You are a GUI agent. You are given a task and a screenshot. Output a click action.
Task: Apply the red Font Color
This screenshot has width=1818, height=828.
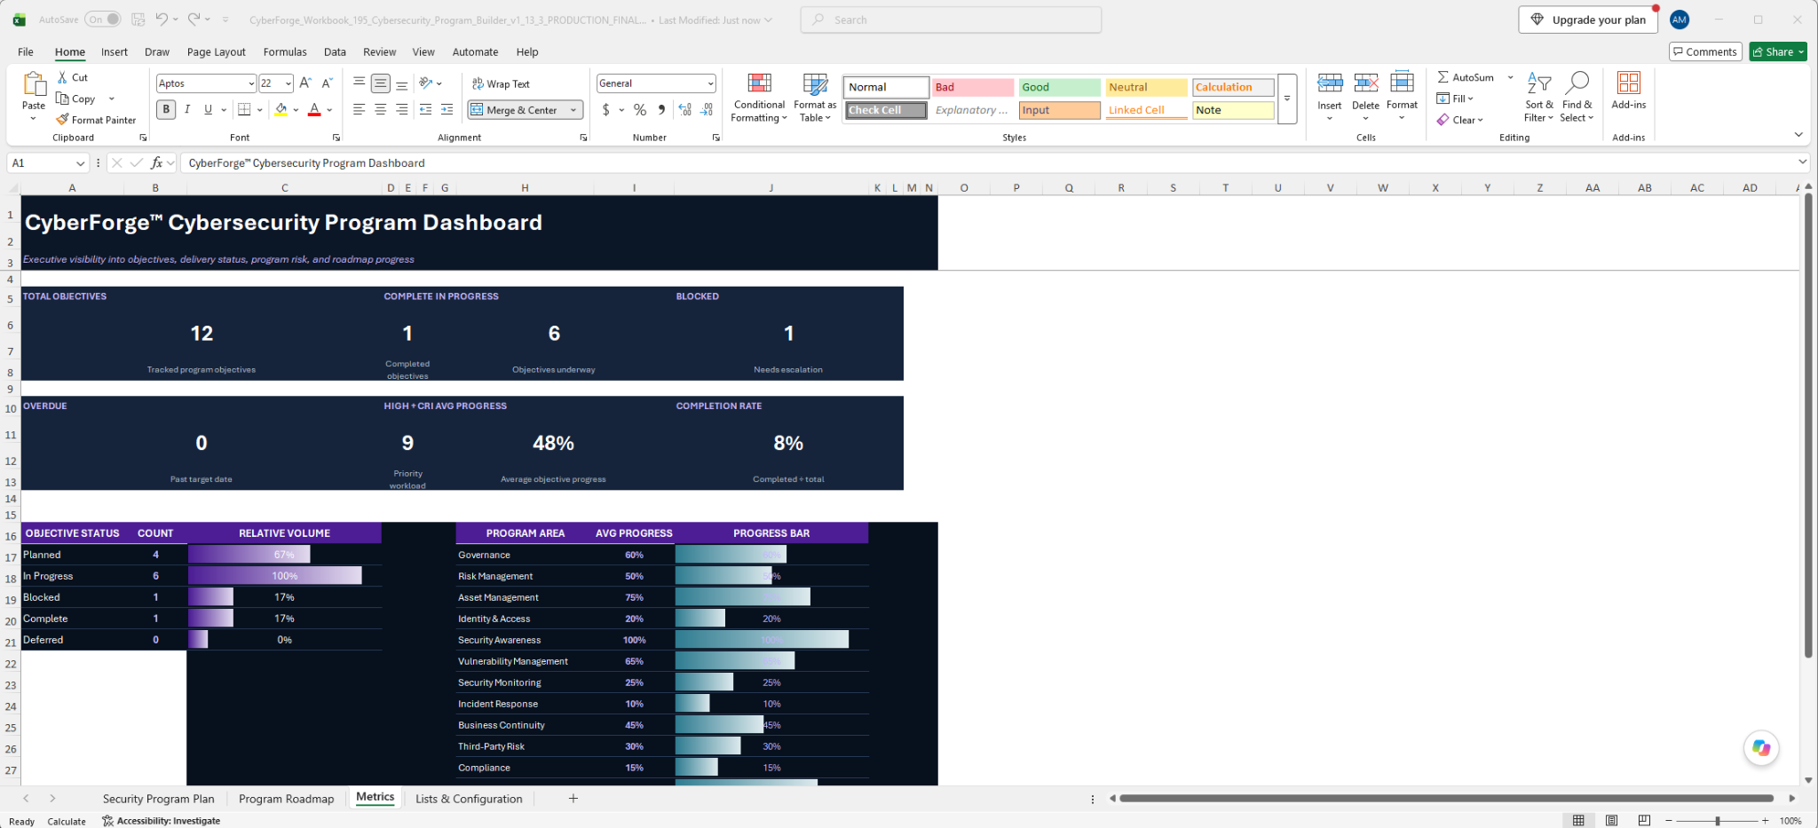click(314, 109)
